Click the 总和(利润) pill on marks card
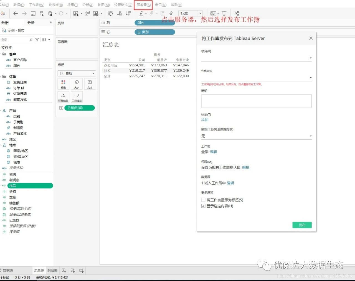 click(x=80, y=108)
